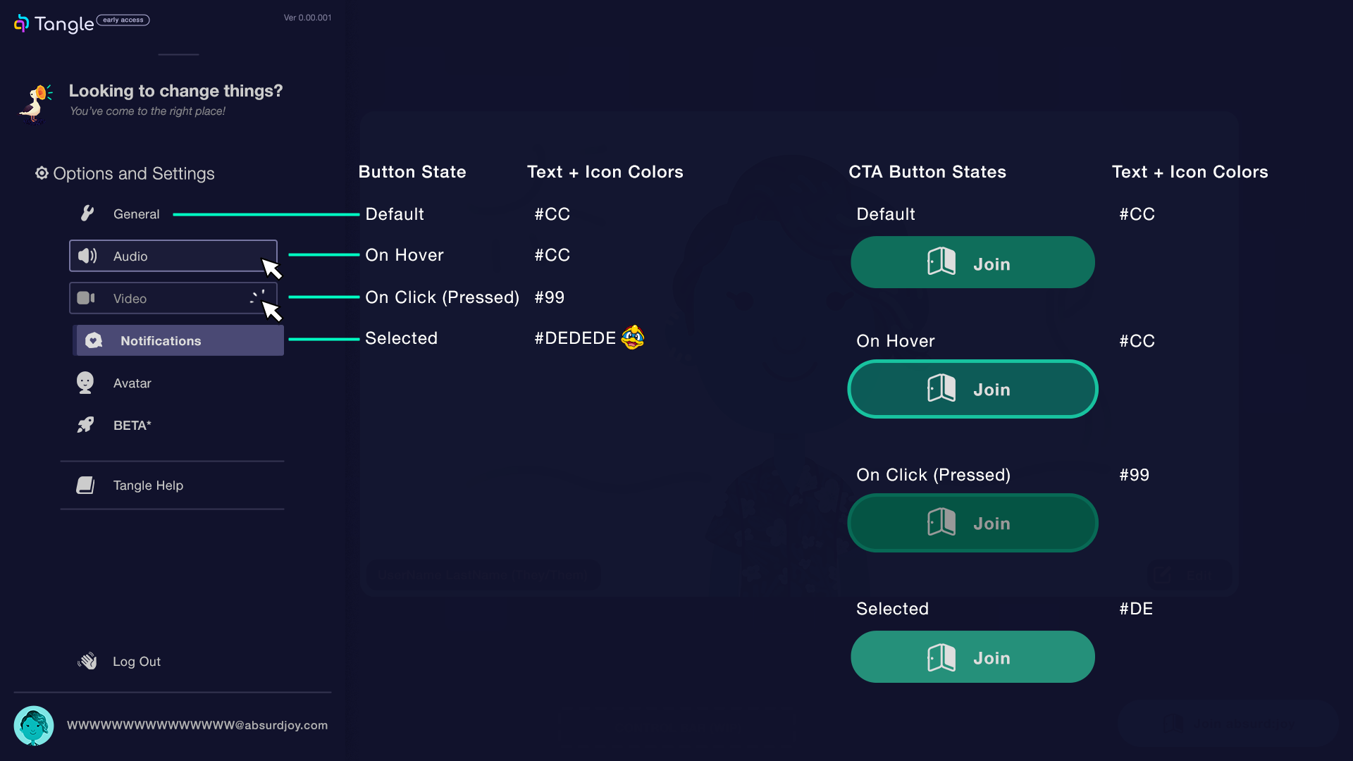Click the pressed-state Join button

pyautogui.click(x=972, y=523)
